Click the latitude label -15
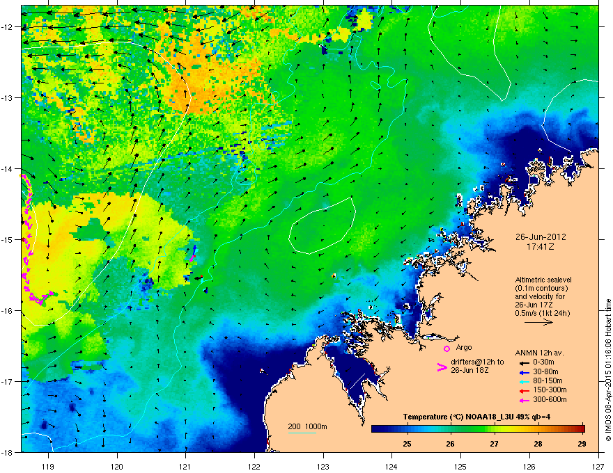613x473 pixels. [x=7, y=239]
